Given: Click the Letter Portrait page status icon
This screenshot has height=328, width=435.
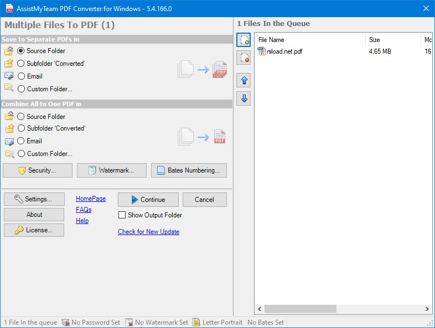Looking at the screenshot, I should 196,322.
